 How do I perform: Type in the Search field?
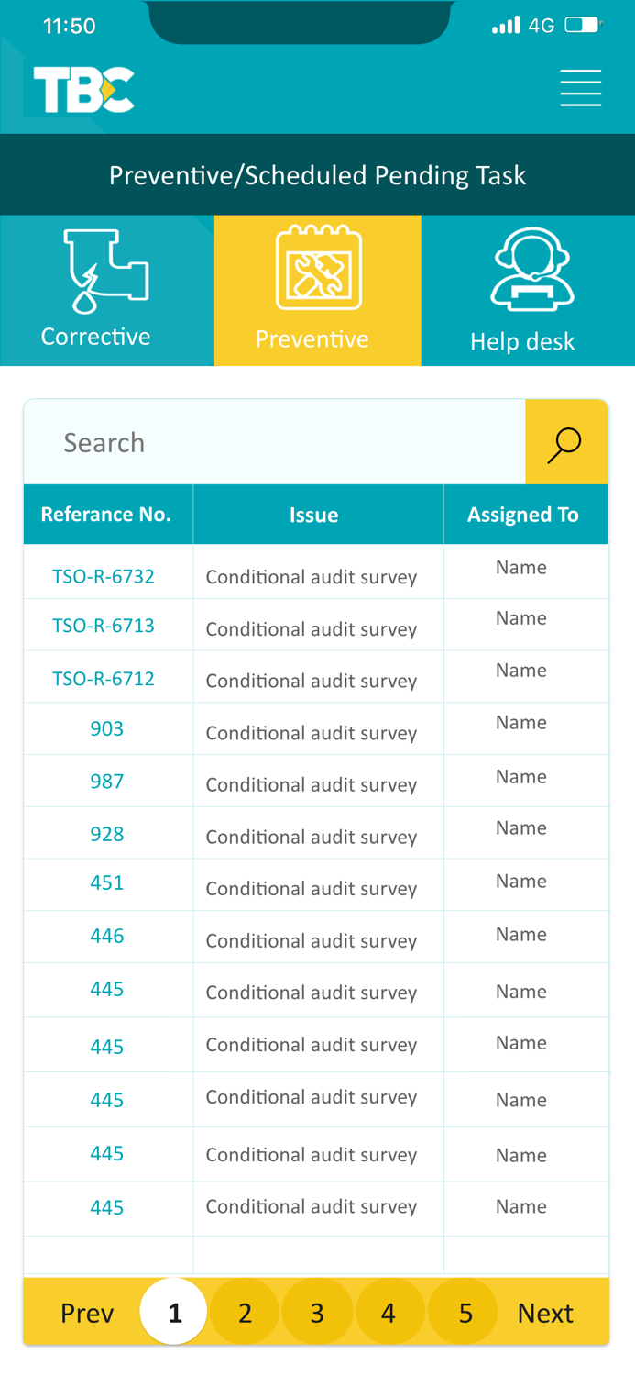(x=275, y=443)
